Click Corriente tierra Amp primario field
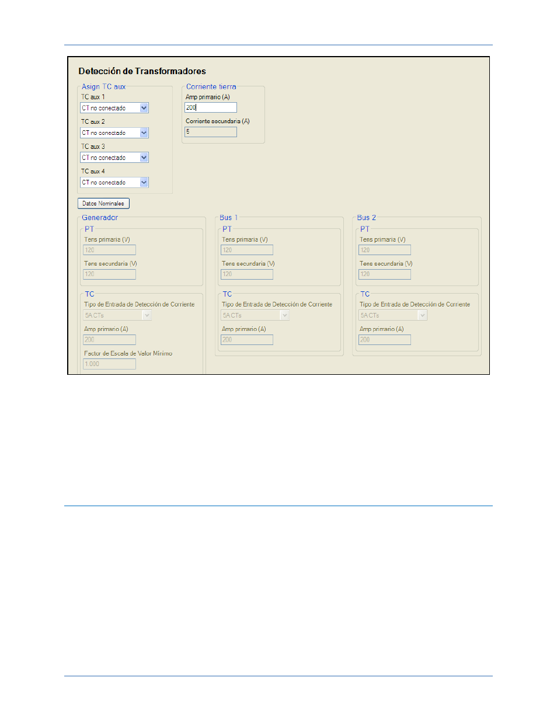Image resolution: width=557 pixels, height=721 pixels. pyautogui.click(x=211, y=107)
